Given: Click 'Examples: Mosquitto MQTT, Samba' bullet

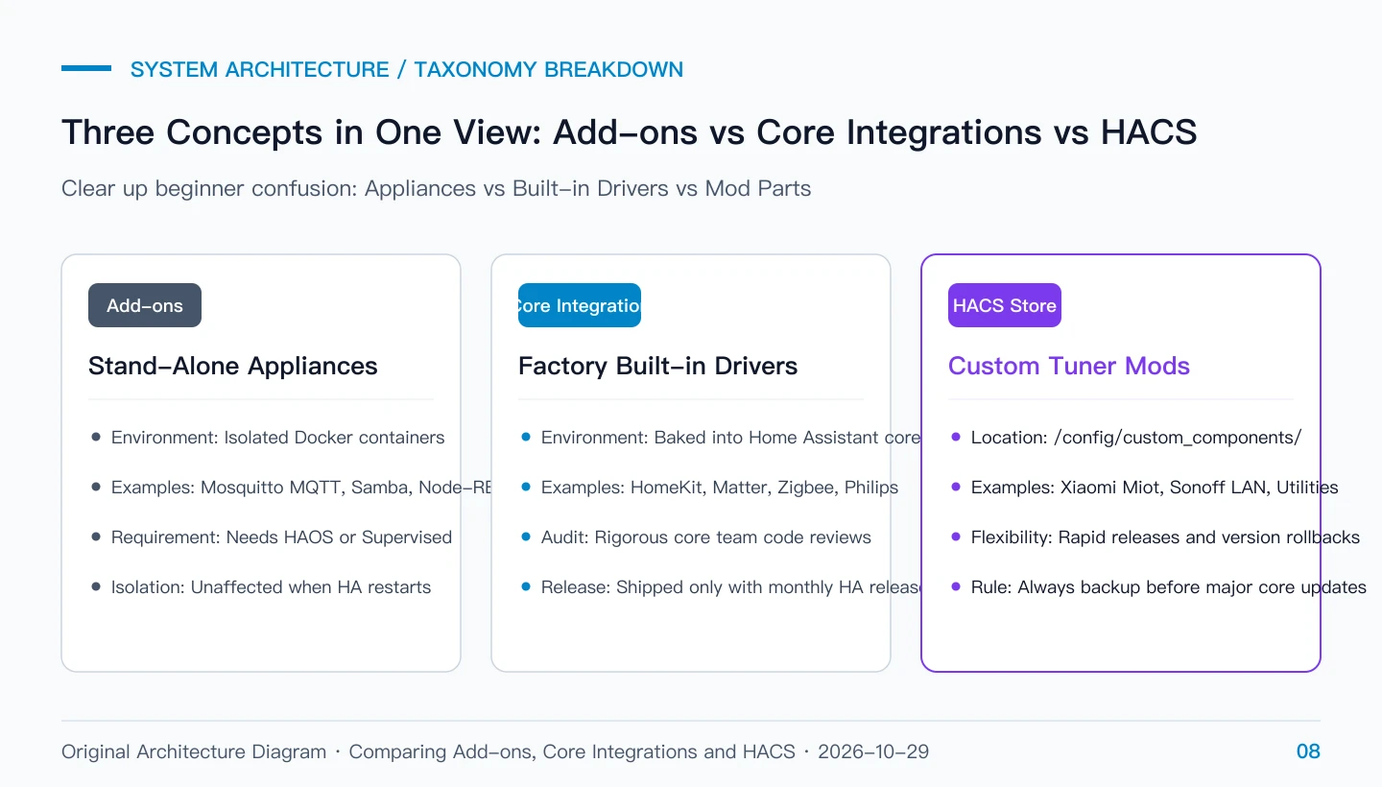Looking at the screenshot, I should coord(302,488).
